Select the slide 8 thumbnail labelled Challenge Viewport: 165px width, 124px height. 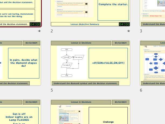pyautogui.click(x=90, y=112)
